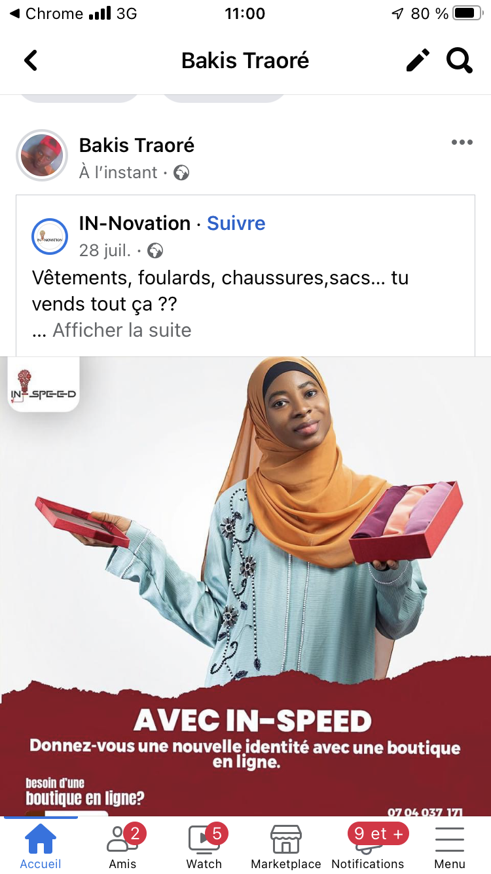This screenshot has height=874, width=491.
Task: Tap the pencil edit icon
Action: (x=418, y=60)
